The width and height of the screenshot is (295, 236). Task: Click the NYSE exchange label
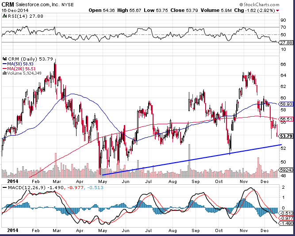(x=68, y=5)
